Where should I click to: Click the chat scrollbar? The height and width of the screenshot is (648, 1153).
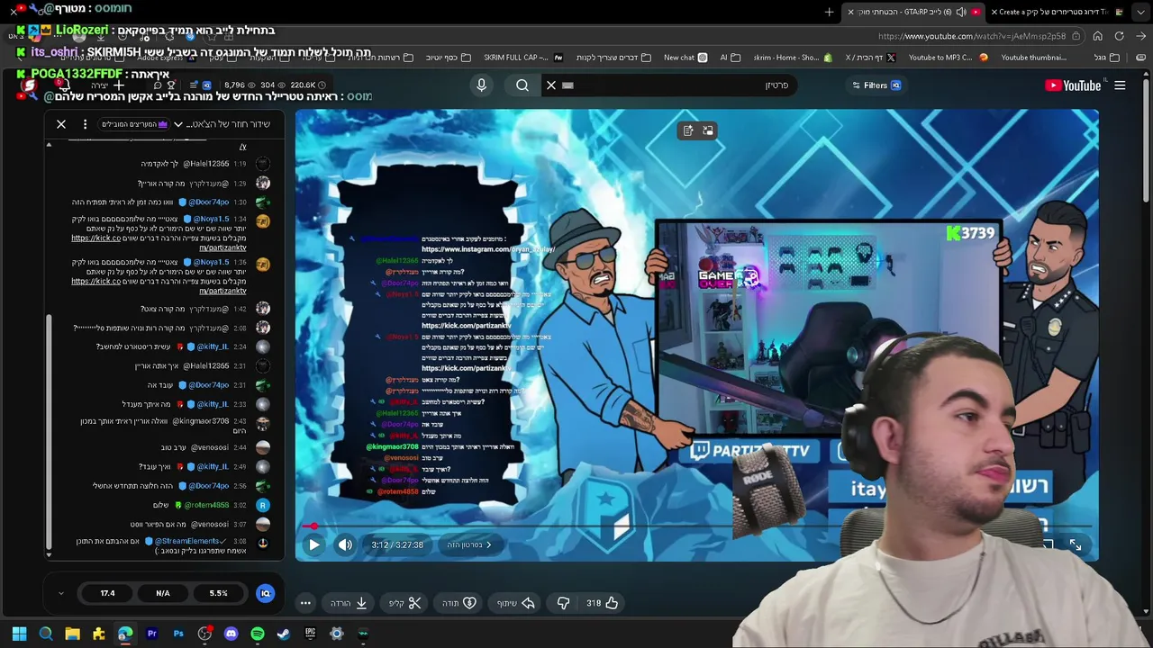[x=49, y=432]
